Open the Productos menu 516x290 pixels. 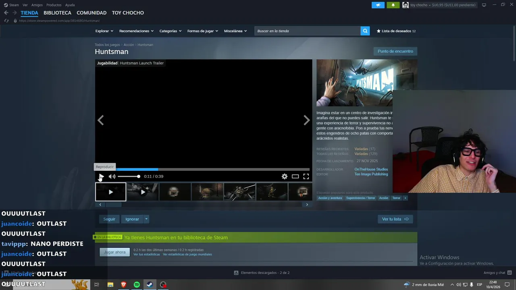click(54, 5)
